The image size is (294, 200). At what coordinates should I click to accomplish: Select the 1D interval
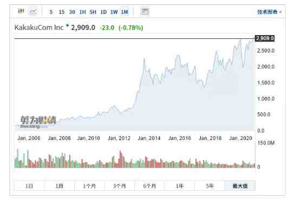click(x=103, y=12)
